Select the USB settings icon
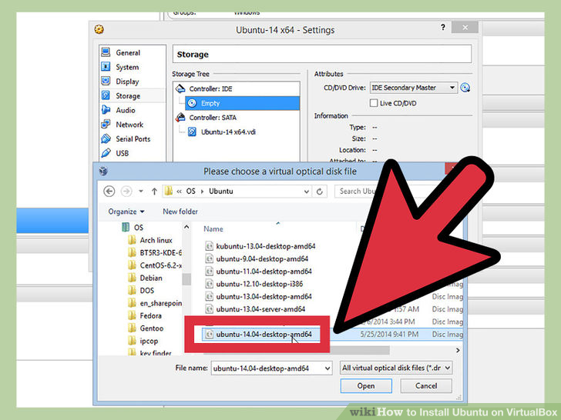Viewport: 561px width, 420px height. (x=106, y=153)
